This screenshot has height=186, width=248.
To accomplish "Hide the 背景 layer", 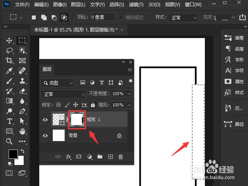I will (x=45, y=136).
